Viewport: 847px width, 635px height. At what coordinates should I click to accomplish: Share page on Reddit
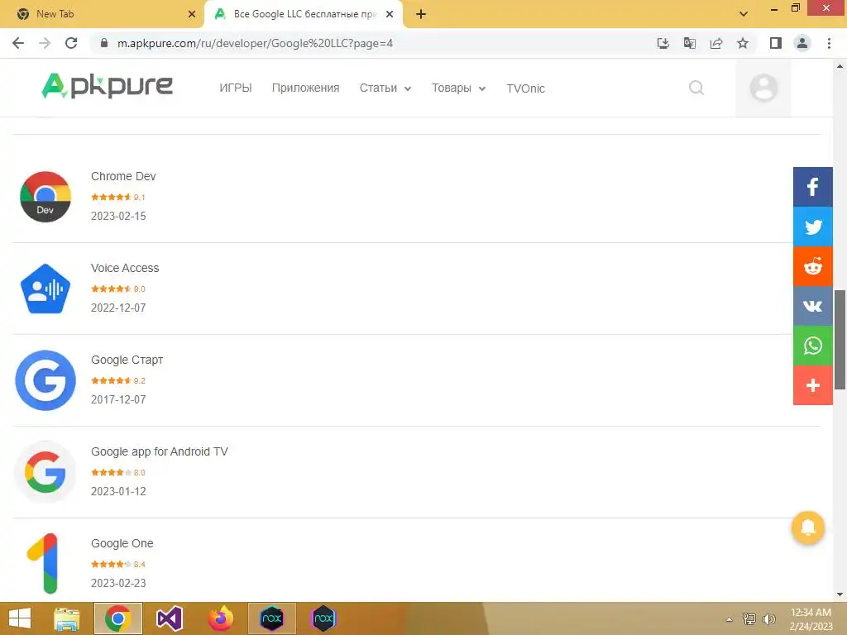tap(812, 266)
